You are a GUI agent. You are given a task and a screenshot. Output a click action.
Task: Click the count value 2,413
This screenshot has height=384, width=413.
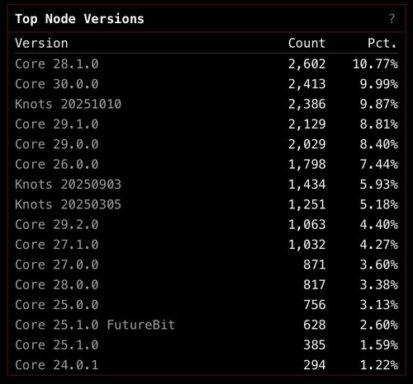coord(306,84)
